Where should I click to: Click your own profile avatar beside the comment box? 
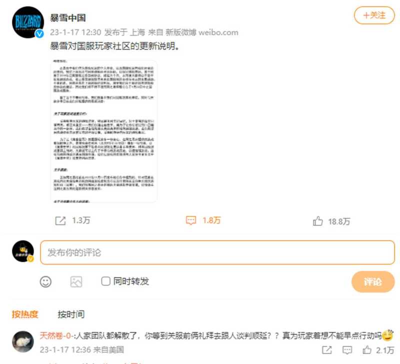pyautogui.click(x=23, y=251)
